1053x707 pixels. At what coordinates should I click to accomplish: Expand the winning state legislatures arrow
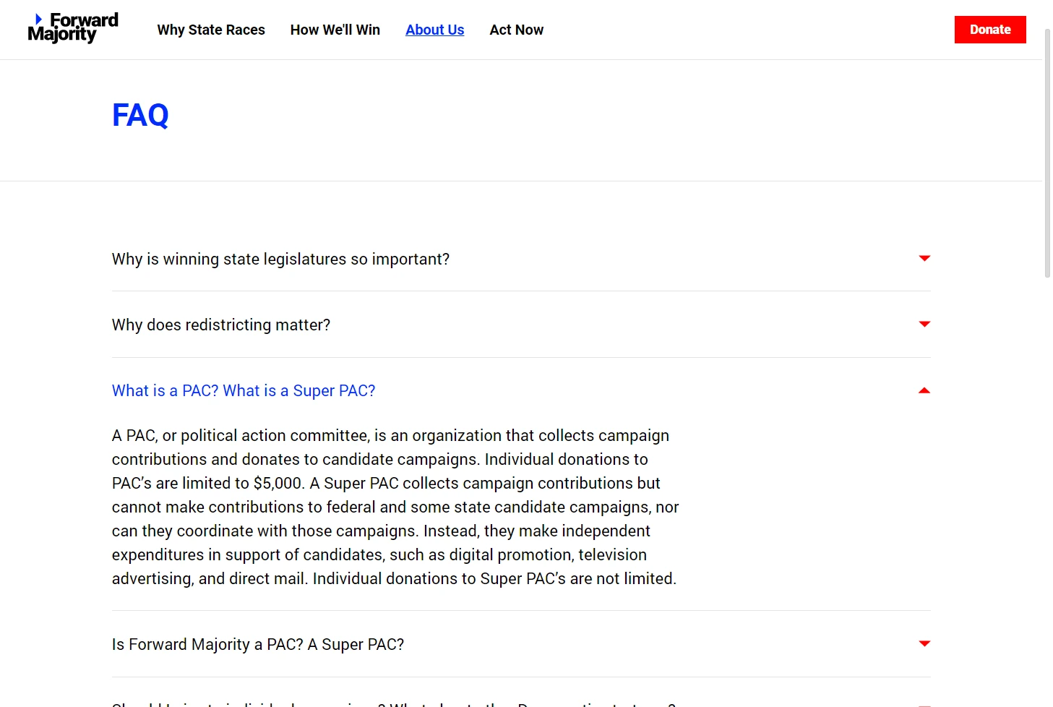924,258
